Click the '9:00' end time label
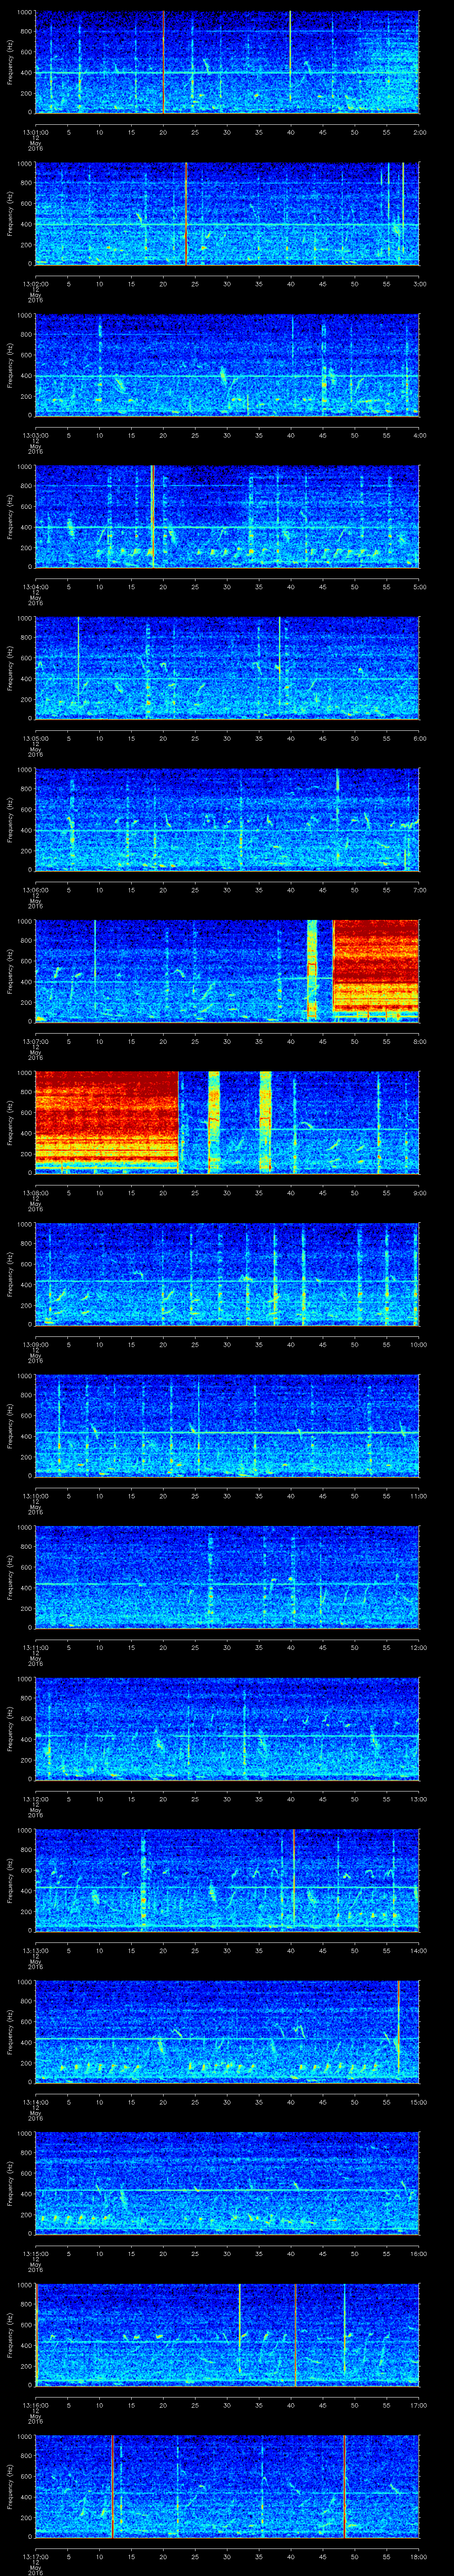 click(x=419, y=1192)
